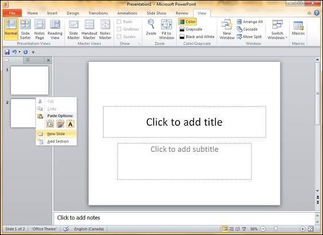Select Grayscale display mode
Viewport: 323px width, 235px height.
(191, 29)
